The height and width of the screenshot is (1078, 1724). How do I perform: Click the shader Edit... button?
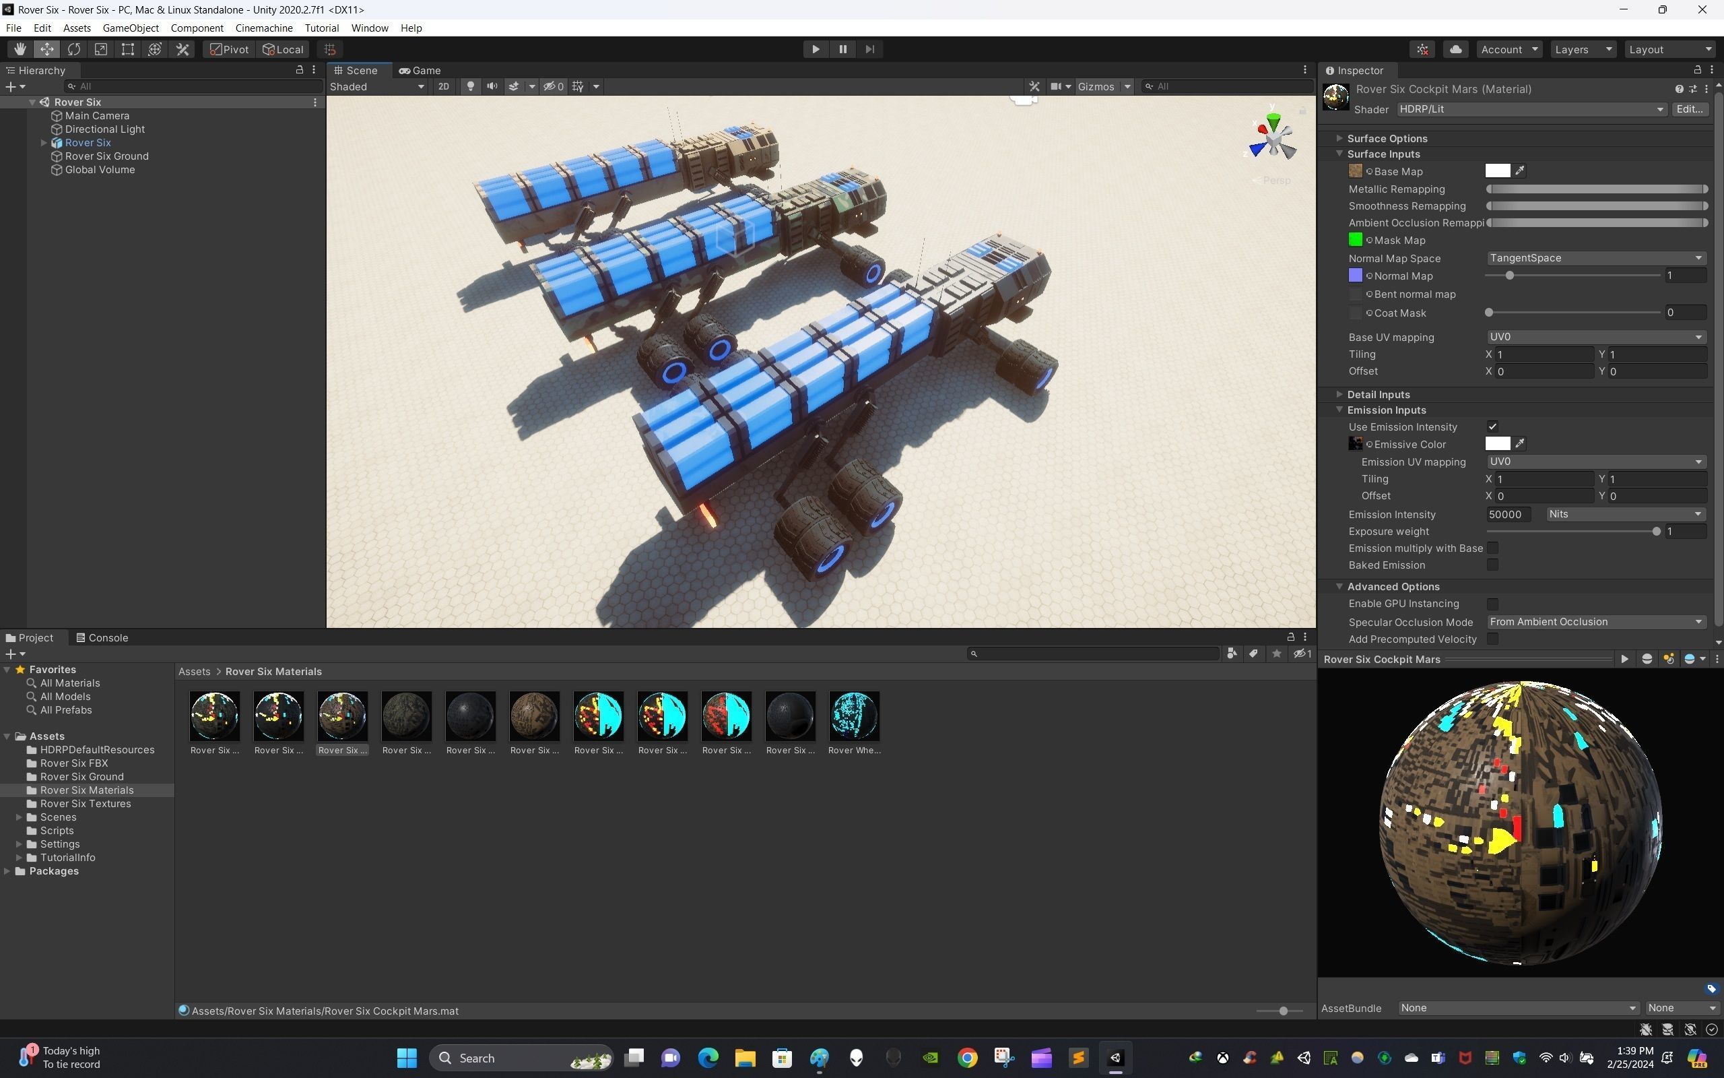pos(1689,109)
